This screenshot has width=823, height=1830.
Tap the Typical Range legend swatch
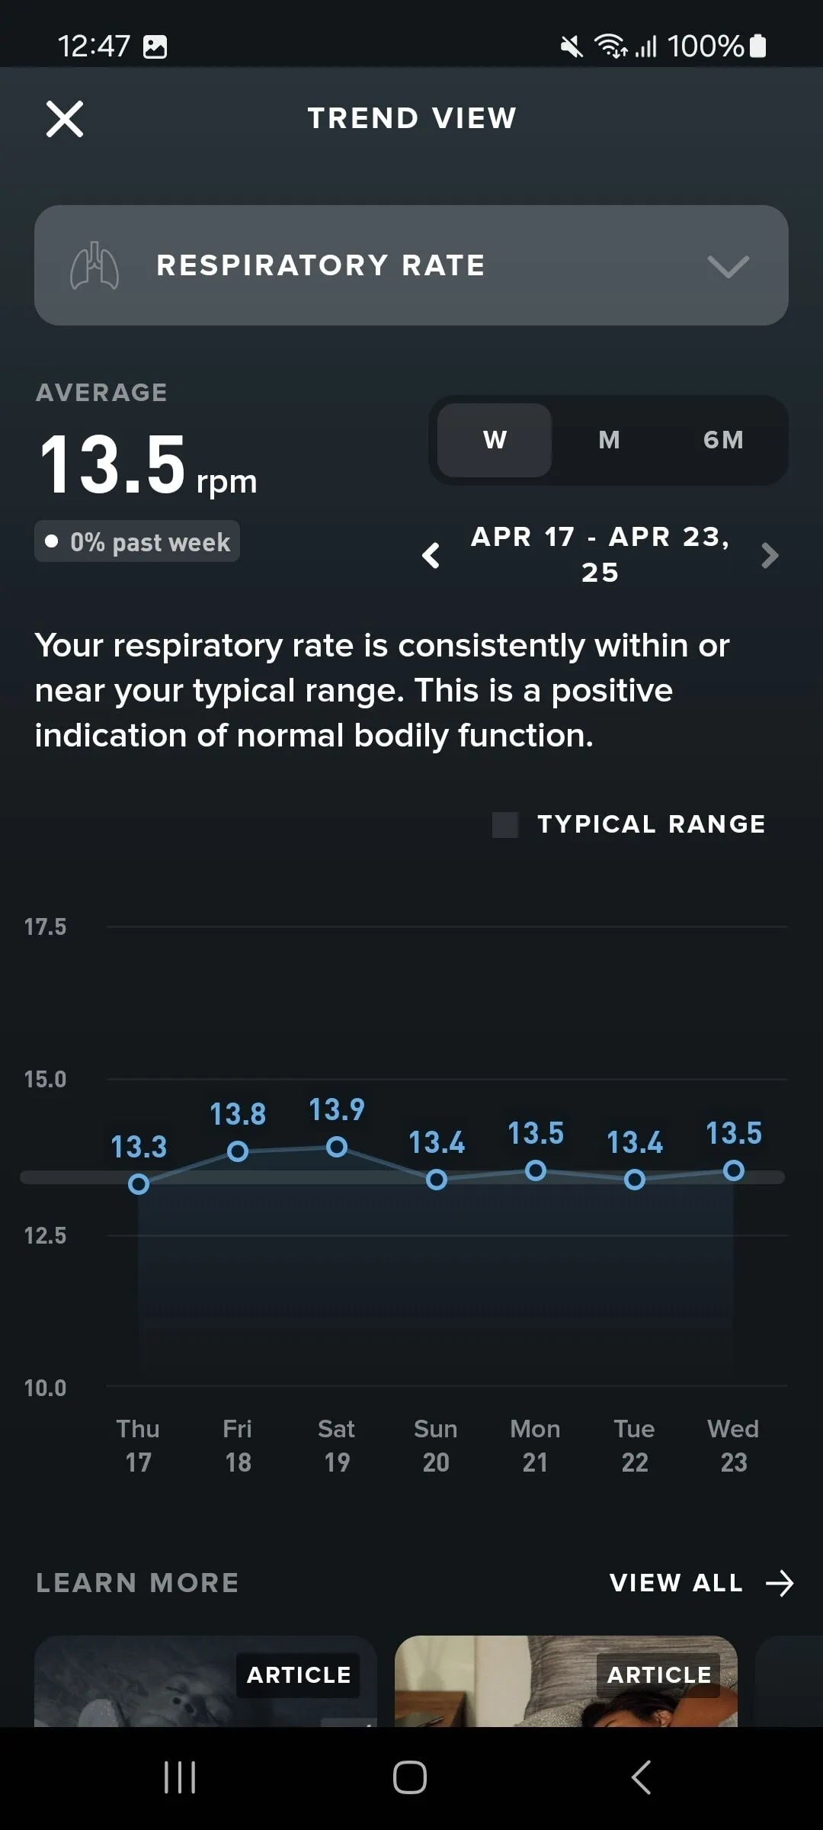505,824
